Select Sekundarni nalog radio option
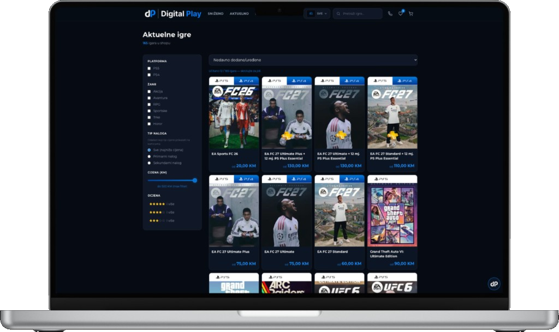Image resolution: width=559 pixels, height=332 pixels. coord(149,163)
